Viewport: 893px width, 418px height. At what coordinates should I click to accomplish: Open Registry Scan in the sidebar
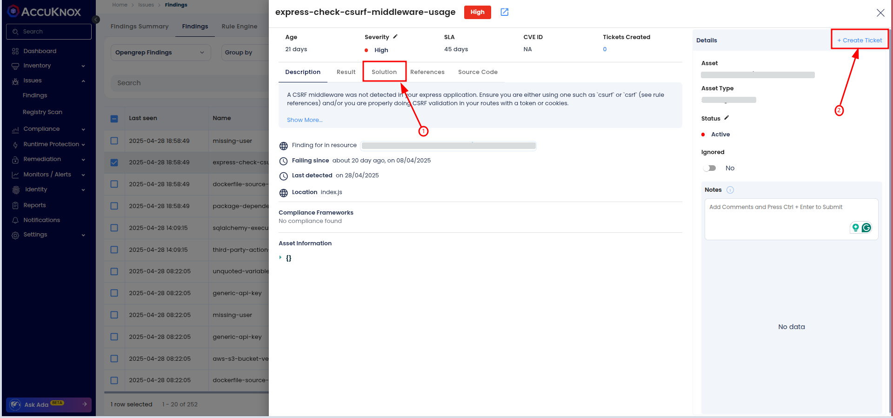[x=42, y=112]
